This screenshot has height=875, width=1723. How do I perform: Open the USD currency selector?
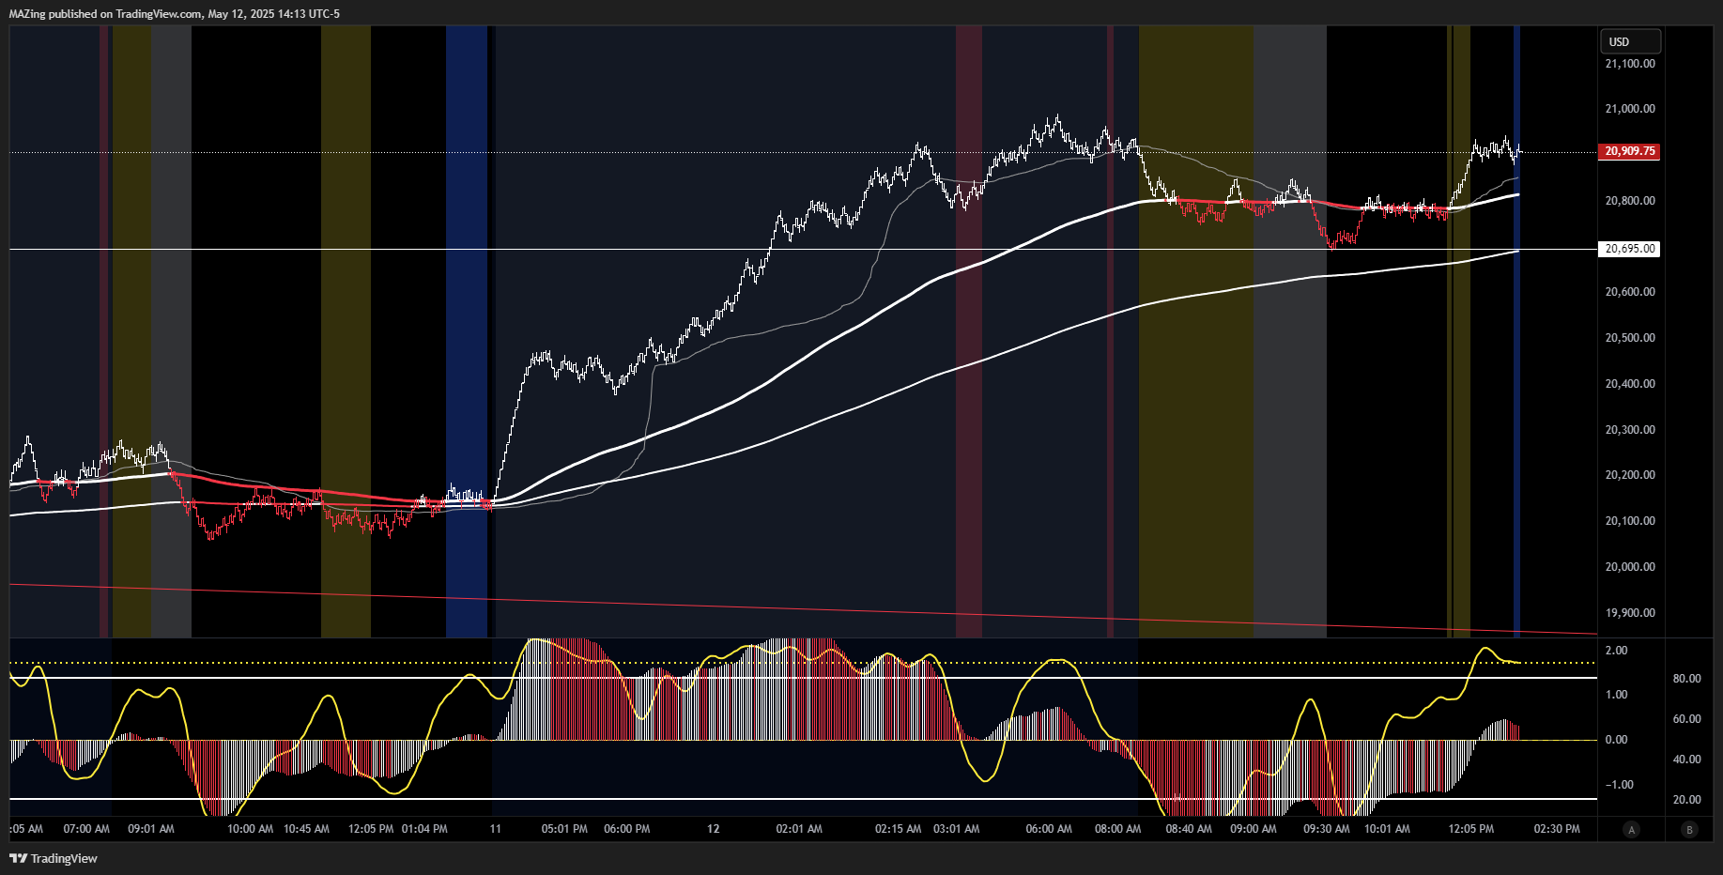pos(1630,41)
